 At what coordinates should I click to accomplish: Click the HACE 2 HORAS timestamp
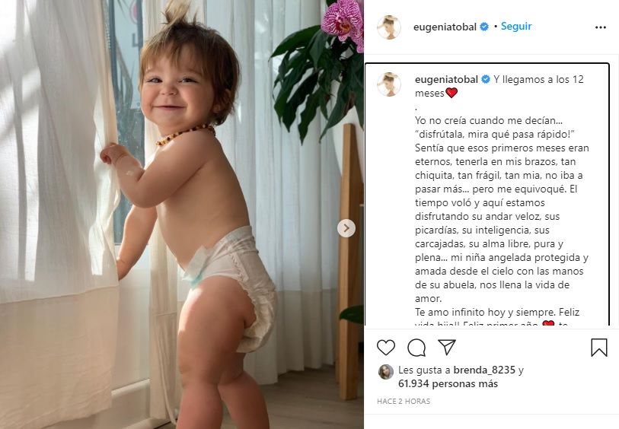tap(404, 401)
